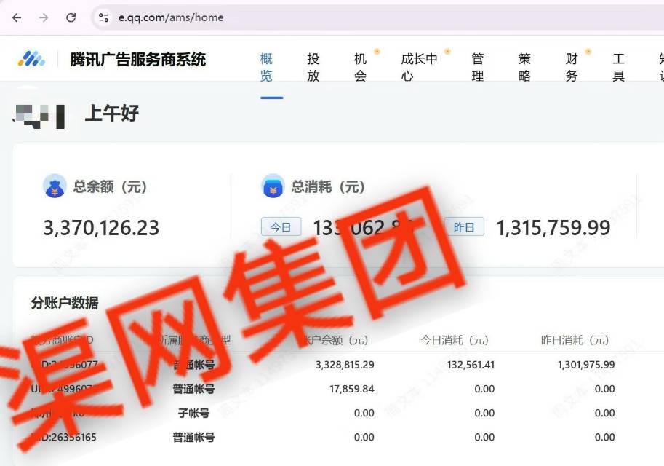Open the 工具 menu
664x466 pixels.
(618, 67)
